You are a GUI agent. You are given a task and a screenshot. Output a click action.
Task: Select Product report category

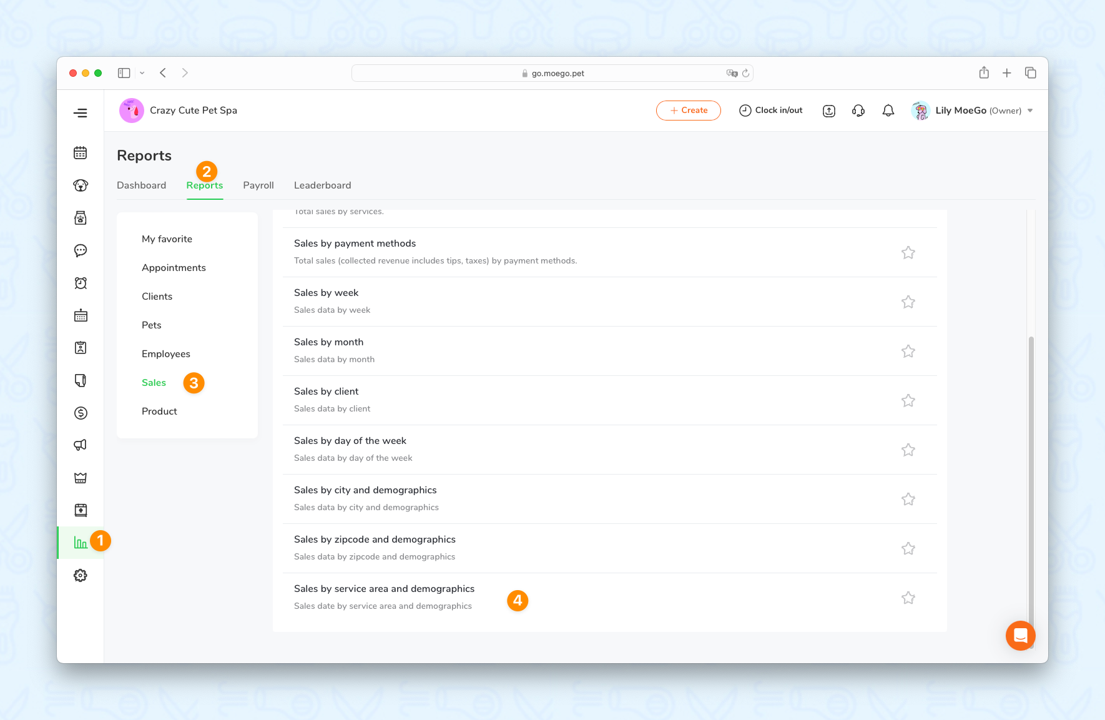pos(159,412)
